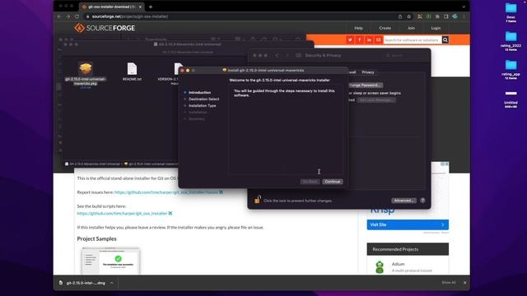This screenshot has height=296, width=527.
Task: Bookmark this page with the star icon
Action: tap(409, 16)
